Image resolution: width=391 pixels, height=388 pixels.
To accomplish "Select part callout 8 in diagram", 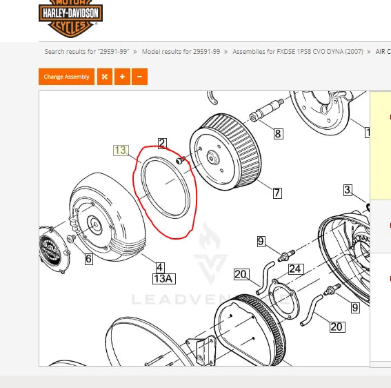I will pyautogui.click(x=279, y=133).
